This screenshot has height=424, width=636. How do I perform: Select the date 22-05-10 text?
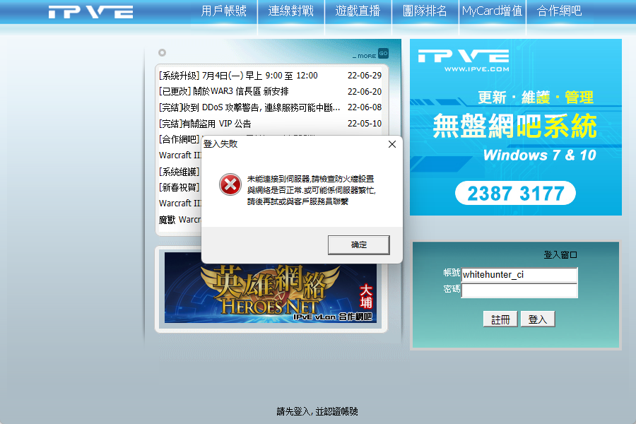pyautogui.click(x=364, y=124)
